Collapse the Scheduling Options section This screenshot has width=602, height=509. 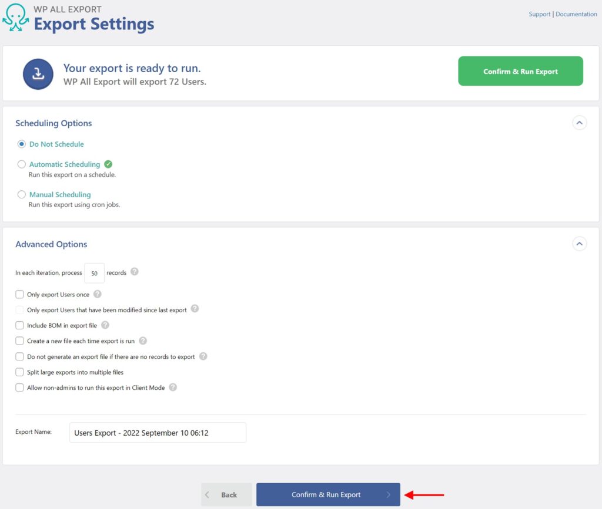pyautogui.click(x=580, y=123)
